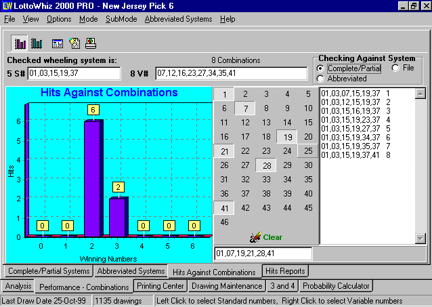The height and width of the screenshot is (307, 432).
Task: Open the window-form toolbar icon
Action: tap(58, 43)
